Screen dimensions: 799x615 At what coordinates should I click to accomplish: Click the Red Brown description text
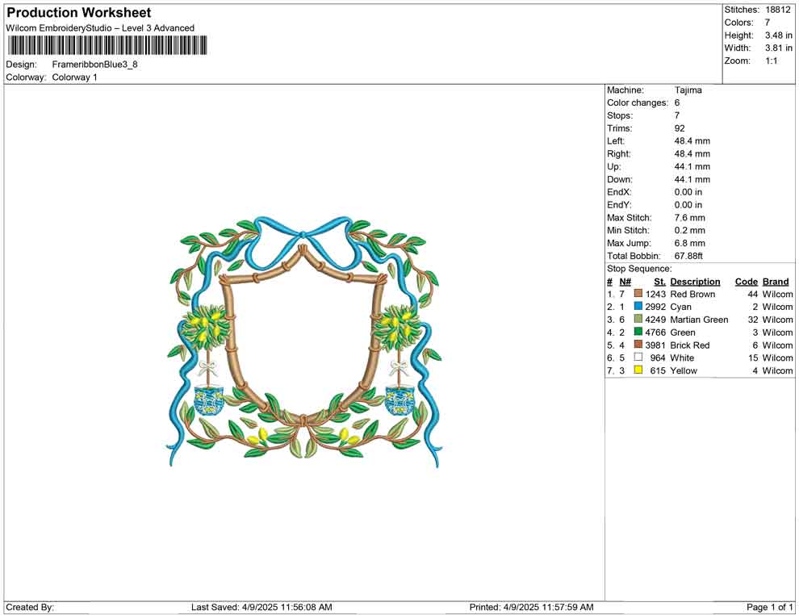[692, 294]
